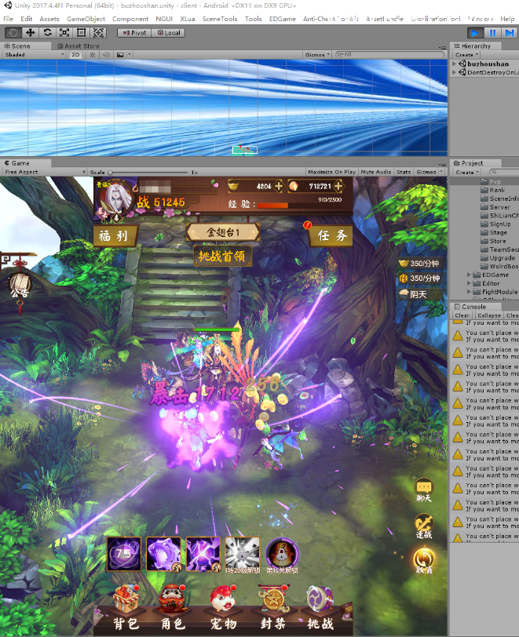Viewport: 519px width, 637px height.
Task: Click the locked 第15关解锁 skill icon
Action: pos(282,554)
